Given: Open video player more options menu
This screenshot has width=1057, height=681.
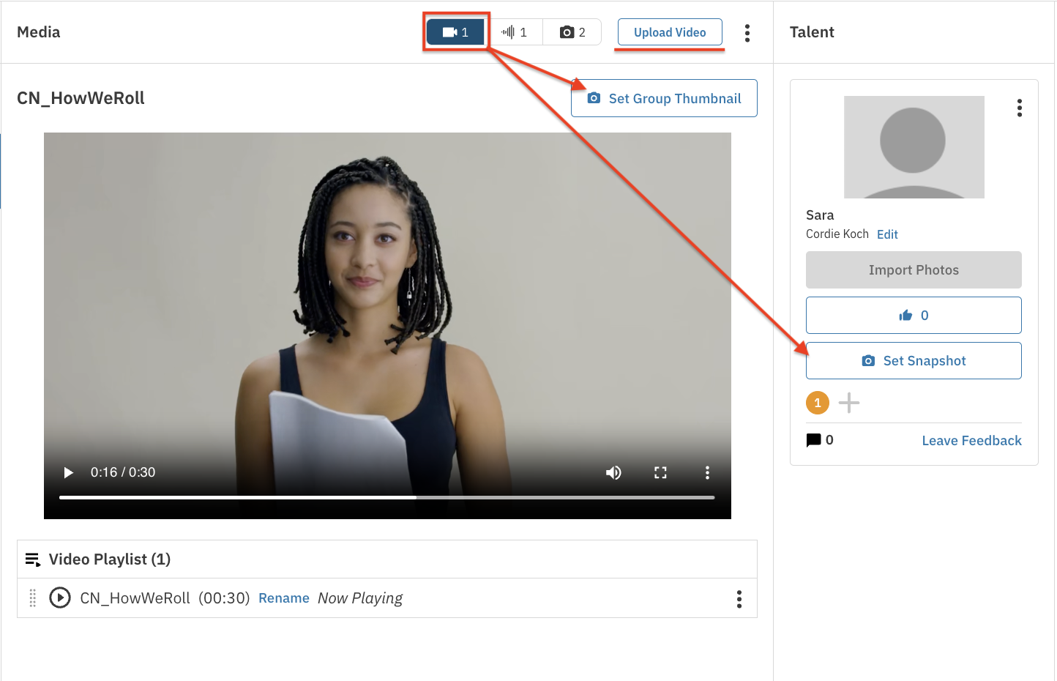Looking at the screenshot, I should click(x=707, y=472).
